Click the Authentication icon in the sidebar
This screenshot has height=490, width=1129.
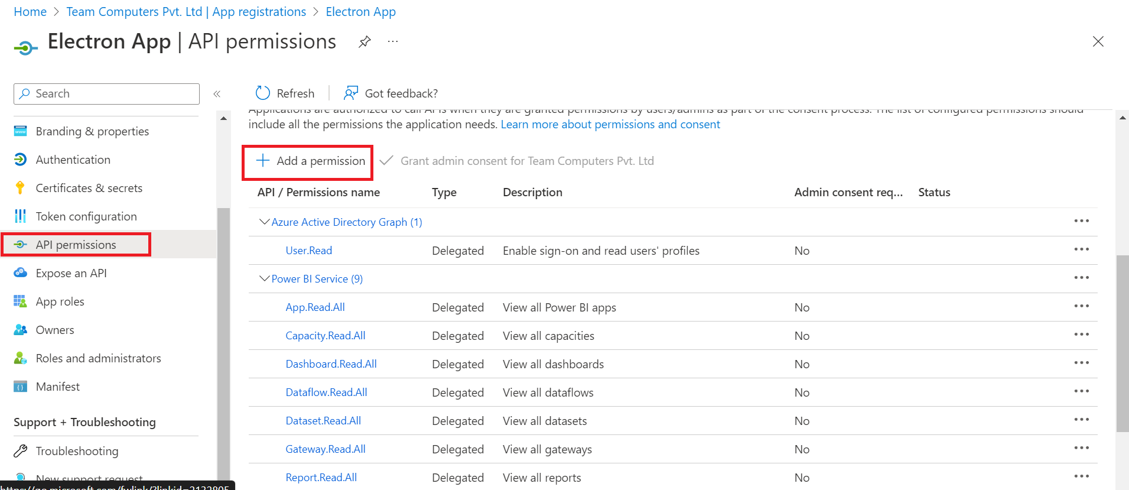(x=20, y=160)
